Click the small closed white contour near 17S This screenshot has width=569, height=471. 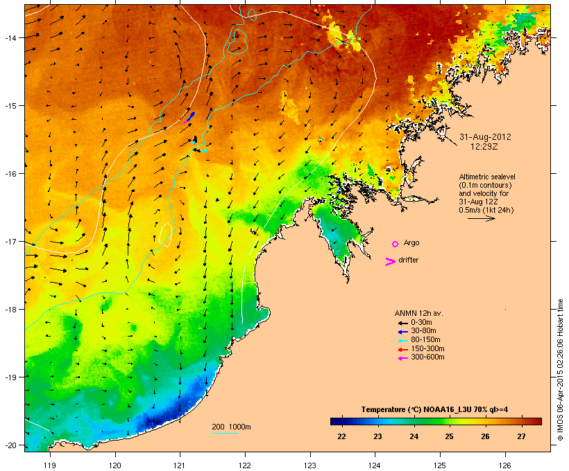click(165, 235)
